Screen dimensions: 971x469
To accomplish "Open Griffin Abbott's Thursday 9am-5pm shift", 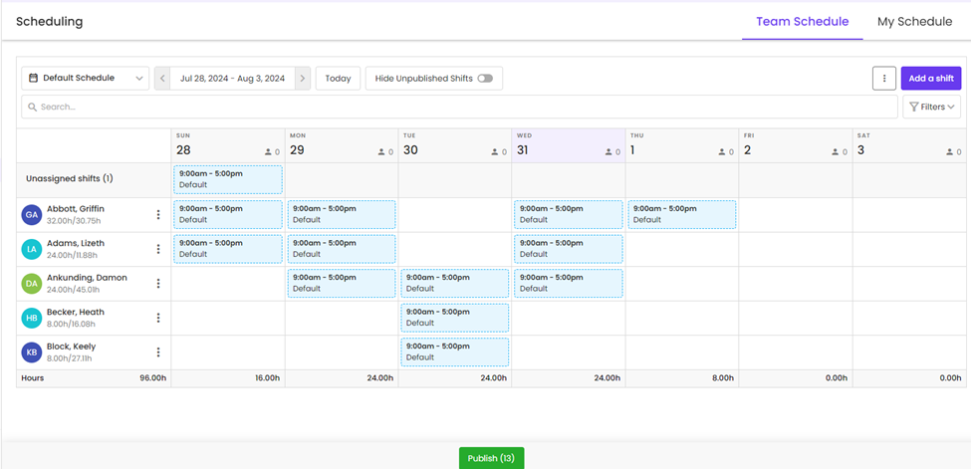I will coord(682,214).
